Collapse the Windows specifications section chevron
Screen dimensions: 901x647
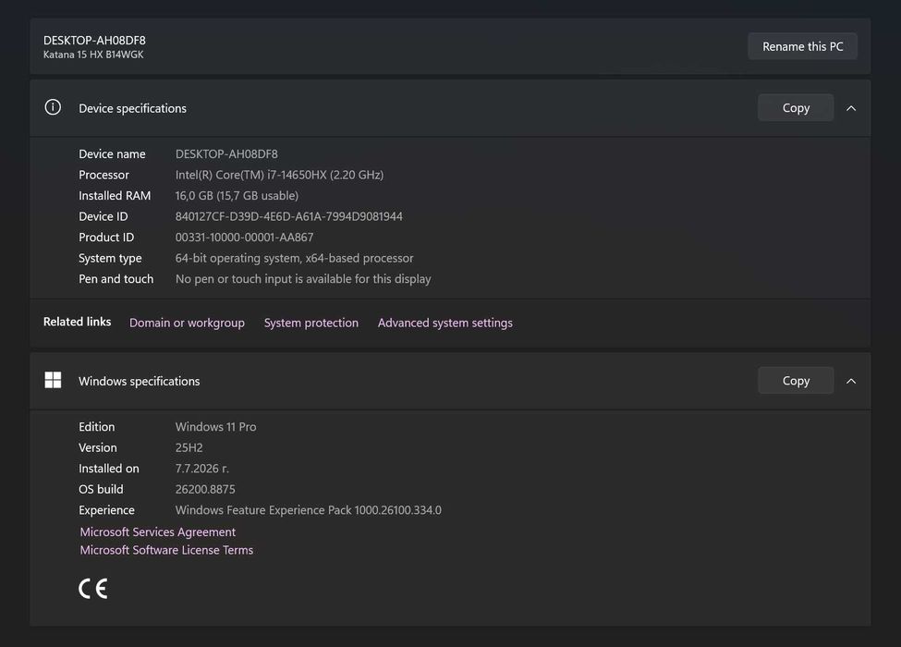pos(851,381)
